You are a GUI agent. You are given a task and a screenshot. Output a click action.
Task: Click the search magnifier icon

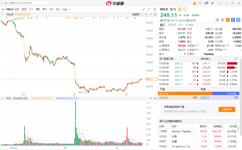[2, 3]
